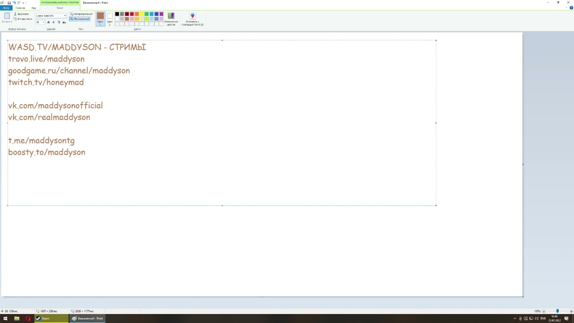
Task: Select the Текст ribbon tab
Action: (60, 8)
